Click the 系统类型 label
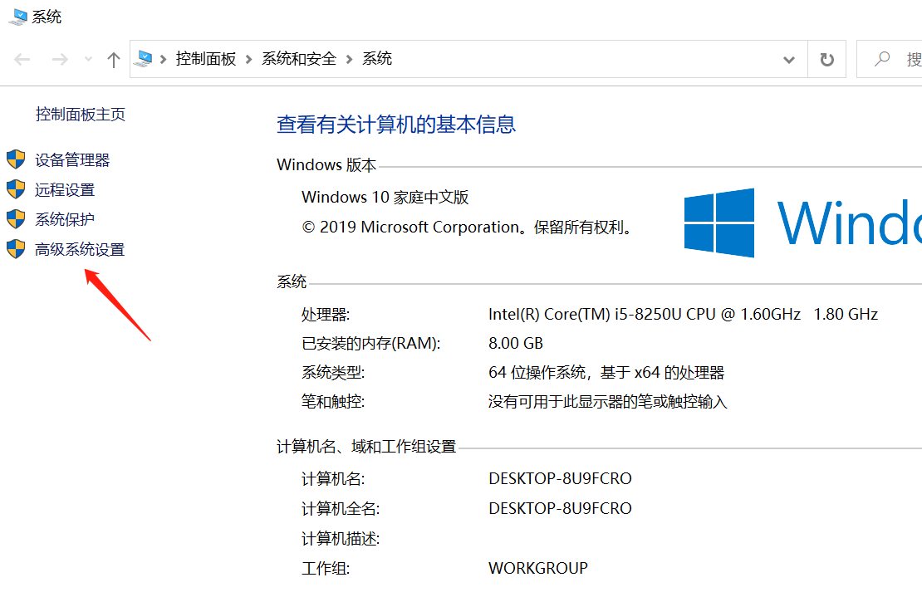This screenshot has height=597, width=922. 333,373
